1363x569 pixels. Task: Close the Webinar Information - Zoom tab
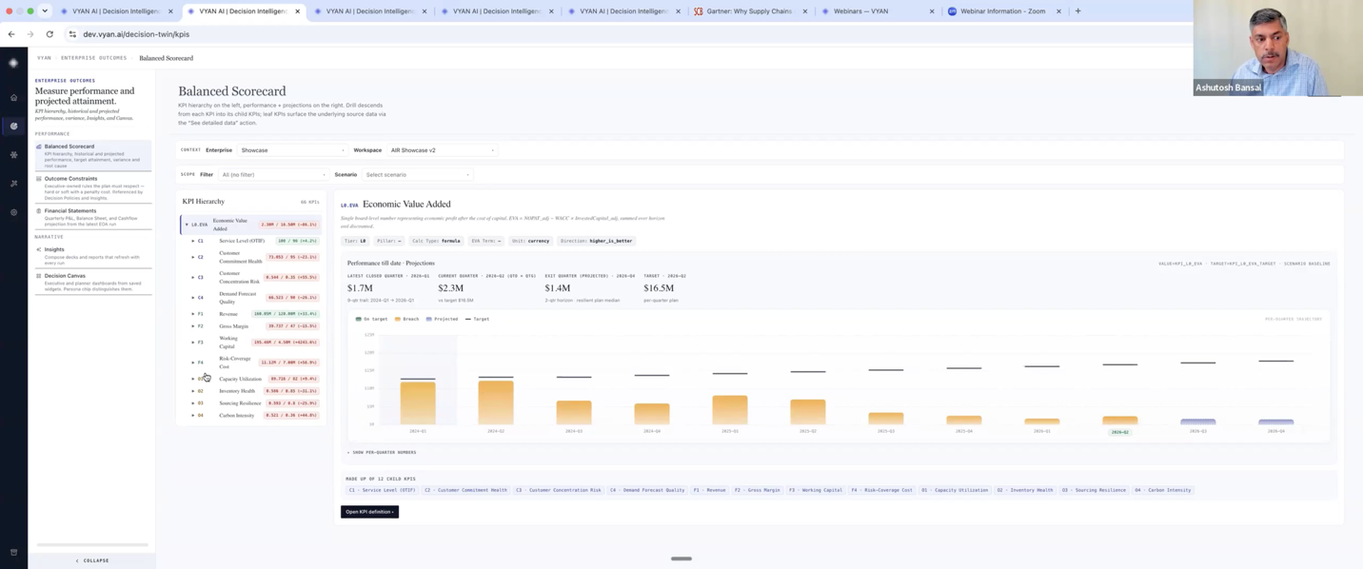tap(1058, 11)
